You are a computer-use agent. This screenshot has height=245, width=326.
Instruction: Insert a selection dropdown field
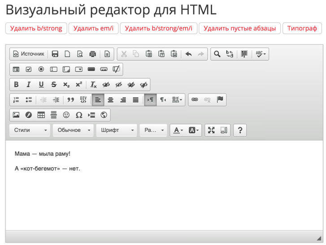[79, 69]
